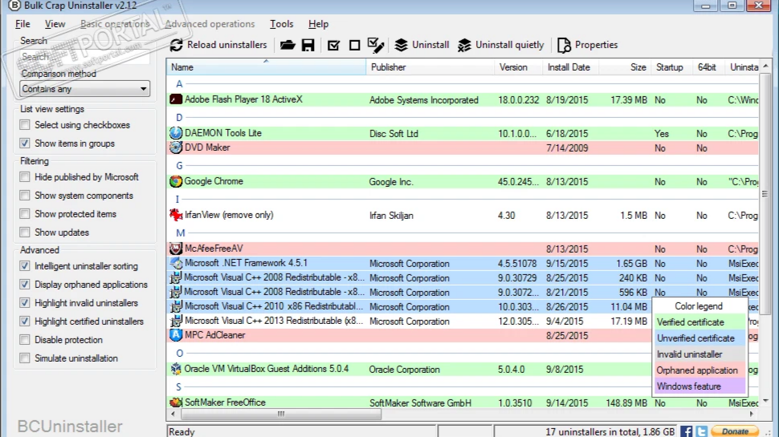Toggle Show items in groups

24,144
